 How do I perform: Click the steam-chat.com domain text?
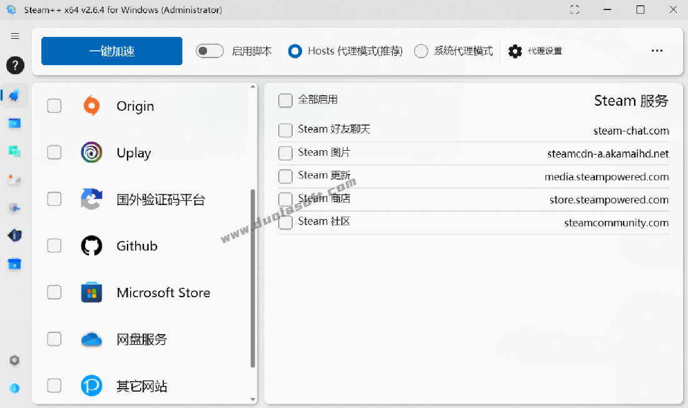[x=631, y=130]
